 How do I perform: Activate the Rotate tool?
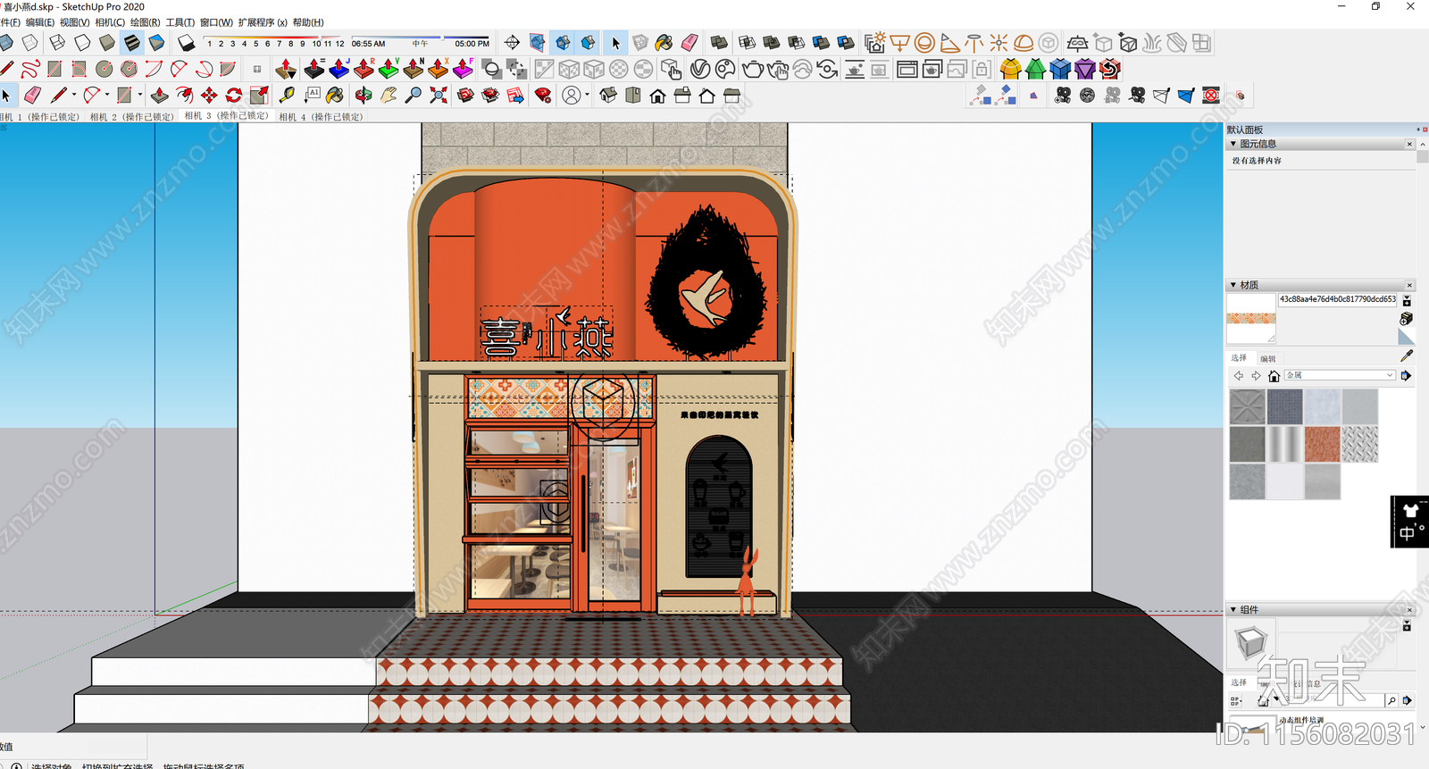pos(234,95)
